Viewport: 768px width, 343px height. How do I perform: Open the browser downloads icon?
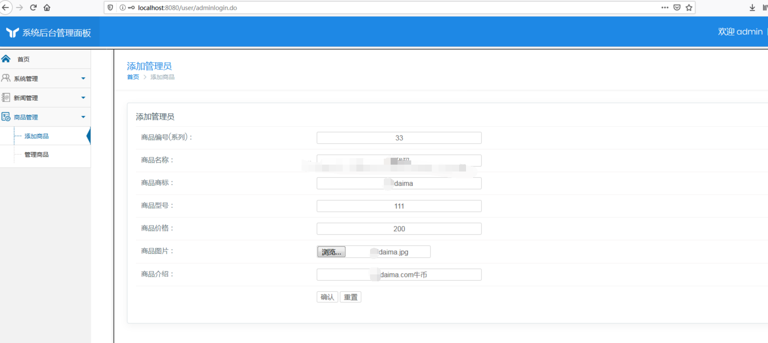click(x=752, y=7)
